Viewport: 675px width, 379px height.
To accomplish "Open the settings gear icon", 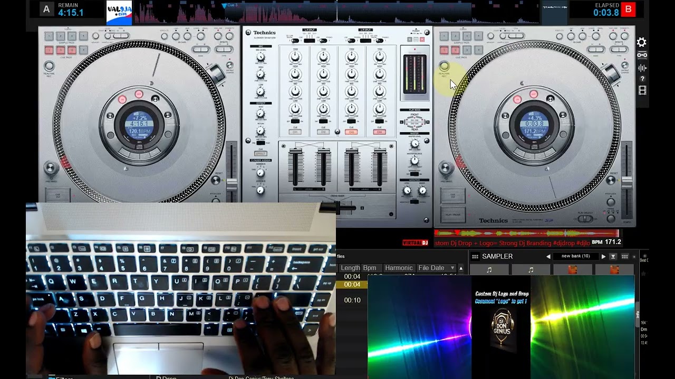I will pos(642,42).
